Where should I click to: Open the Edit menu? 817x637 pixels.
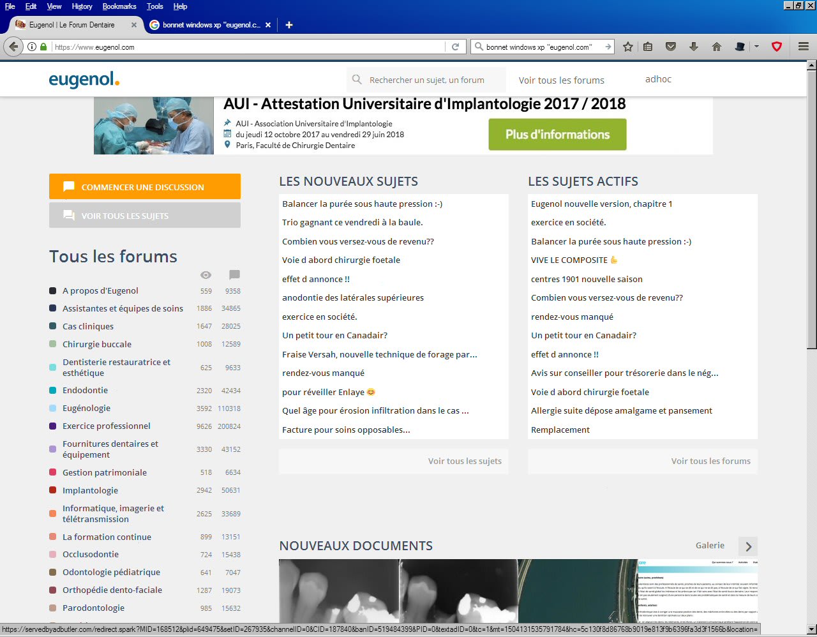[31, 6]
